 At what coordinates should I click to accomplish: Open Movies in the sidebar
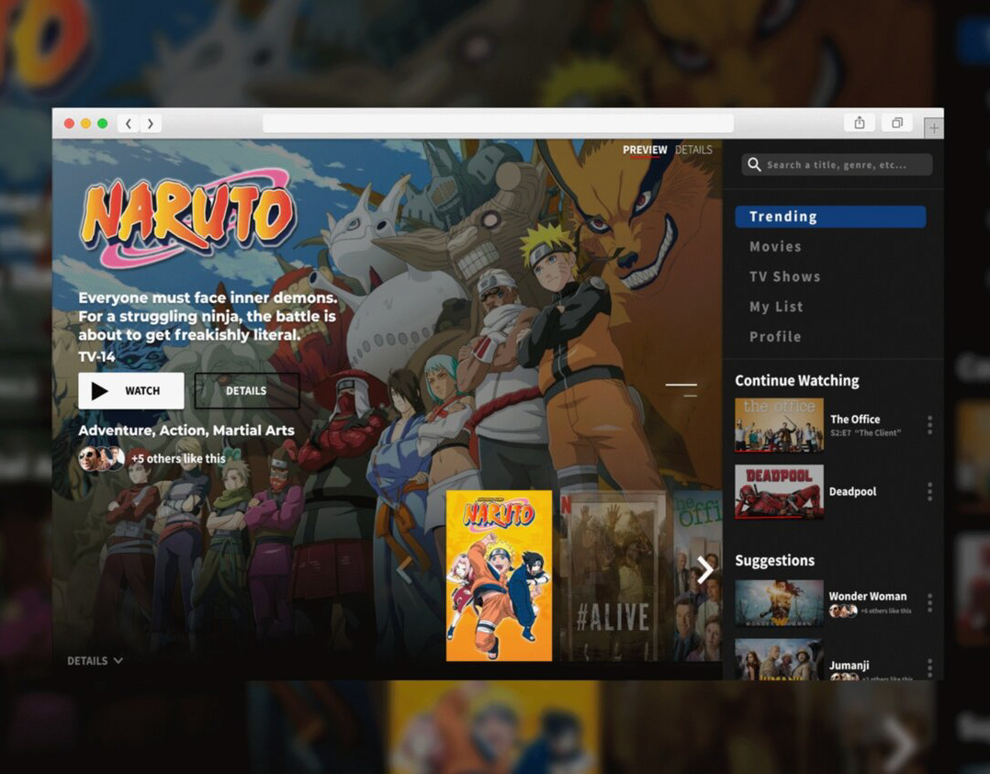point(775,247)
